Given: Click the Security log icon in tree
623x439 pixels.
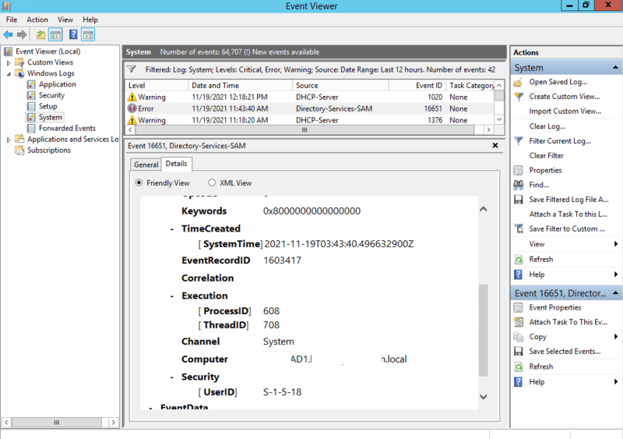Looking at the screenshot, I should tap(31, 96).
